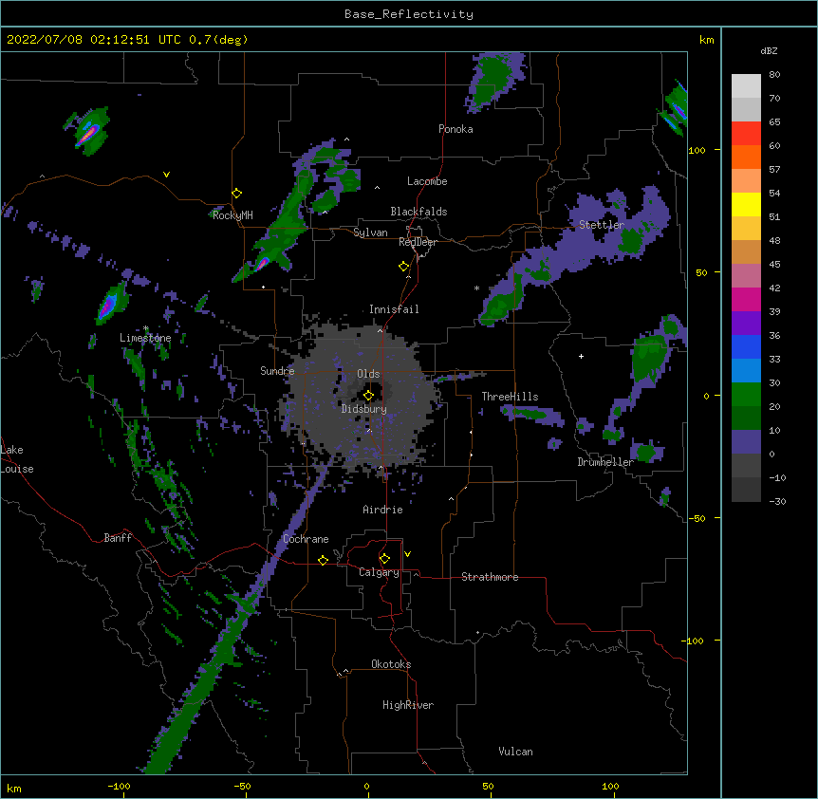Pick the red 65-60 dBZ legend swatch
The image size is (818, 799).
coord(746,134)
